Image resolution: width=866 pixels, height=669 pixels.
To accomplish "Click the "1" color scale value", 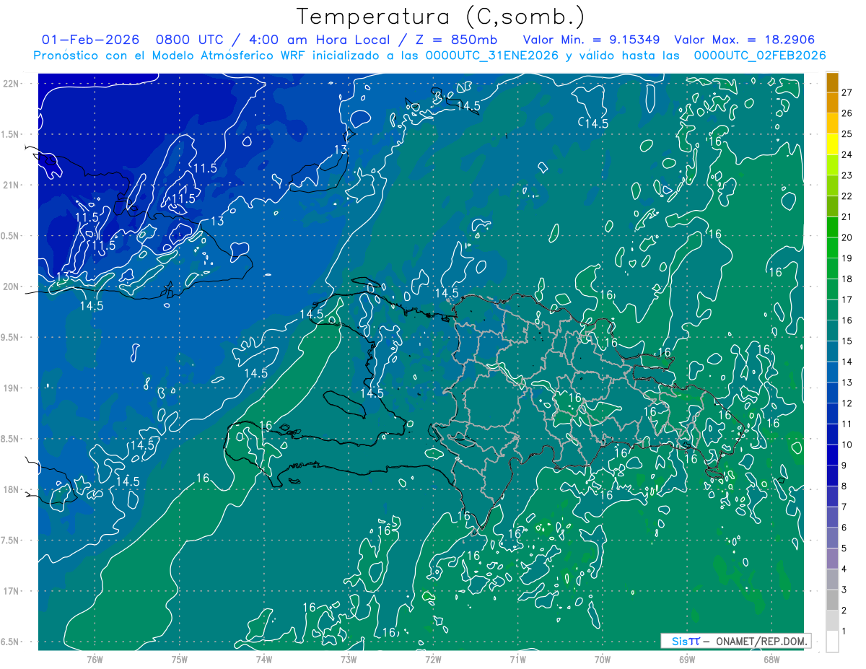I will tap(844, 631).
